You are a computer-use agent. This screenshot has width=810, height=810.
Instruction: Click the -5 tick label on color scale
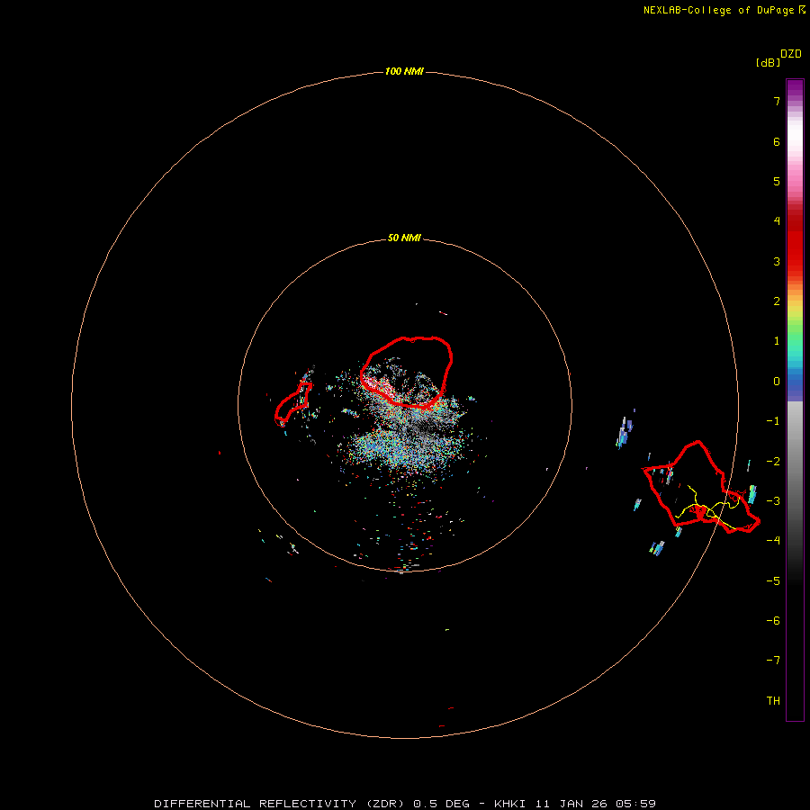773,581
